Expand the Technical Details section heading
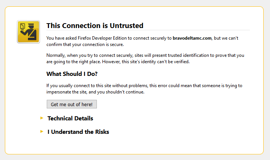The image size is (270, 160). tap(70, 119)
